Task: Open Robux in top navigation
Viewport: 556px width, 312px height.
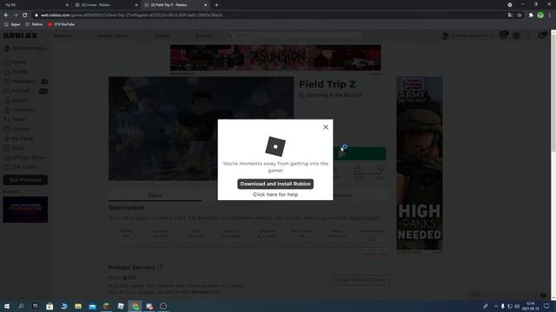Action: coord(203,36)
